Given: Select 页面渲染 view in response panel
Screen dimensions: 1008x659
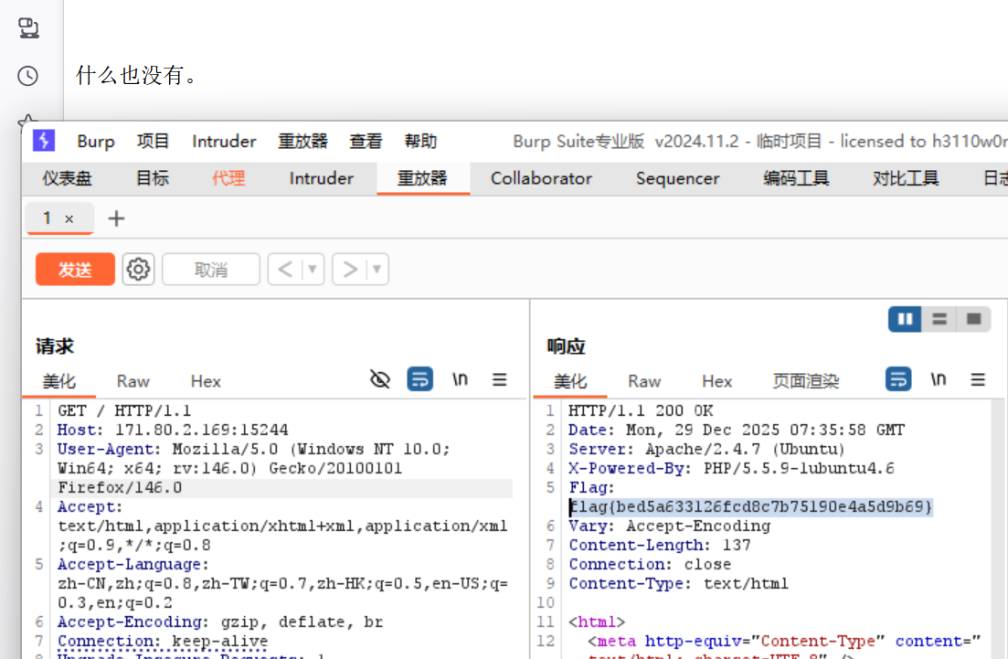Looking at the screenshot, I should point(805,382).
